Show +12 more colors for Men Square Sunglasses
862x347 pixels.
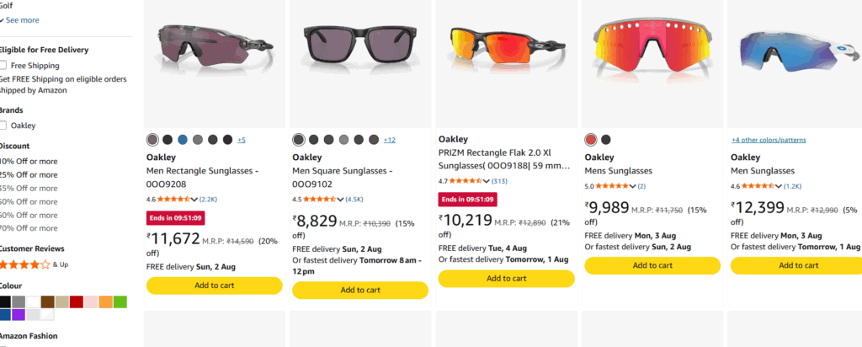point(389,140)
